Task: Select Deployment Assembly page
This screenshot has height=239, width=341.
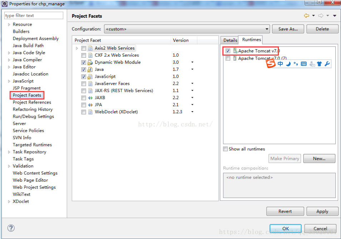Action: click(x=36, y=38)
